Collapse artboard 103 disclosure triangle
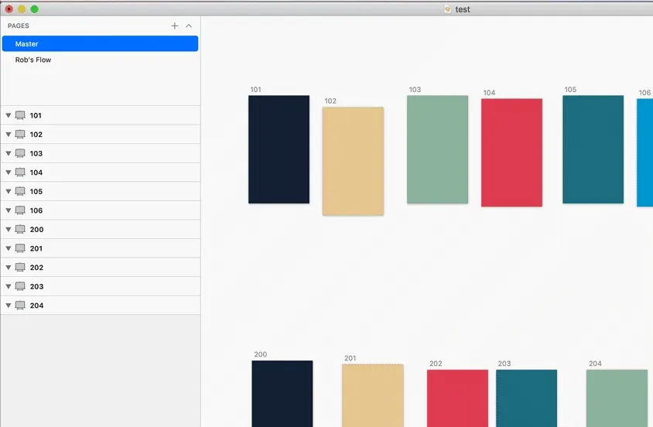Screen dimensions: 653x427 tap(9, 153)
